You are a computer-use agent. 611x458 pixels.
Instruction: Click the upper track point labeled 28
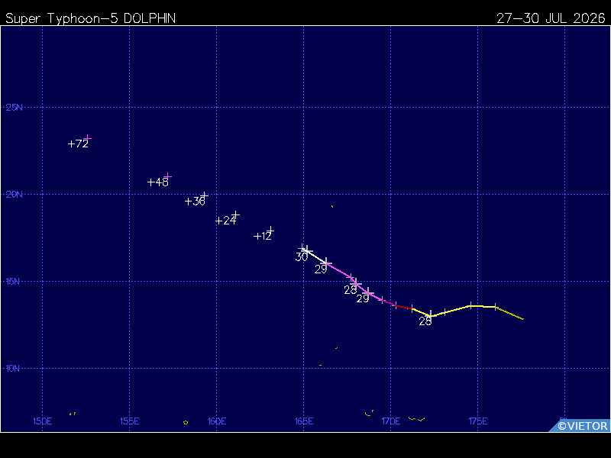(x=356, y=283)
